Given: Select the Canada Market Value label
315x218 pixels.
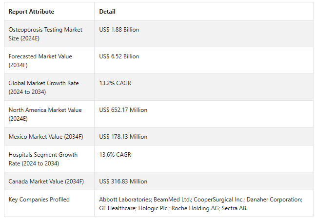Looking at the screenshot, I should (46, 182).
